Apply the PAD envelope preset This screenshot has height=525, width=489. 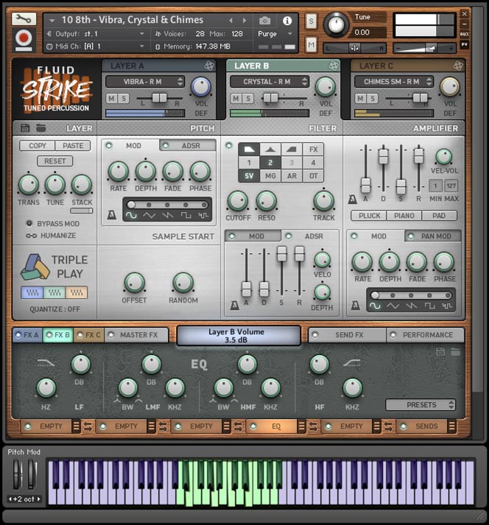click(x=439, y=216)
